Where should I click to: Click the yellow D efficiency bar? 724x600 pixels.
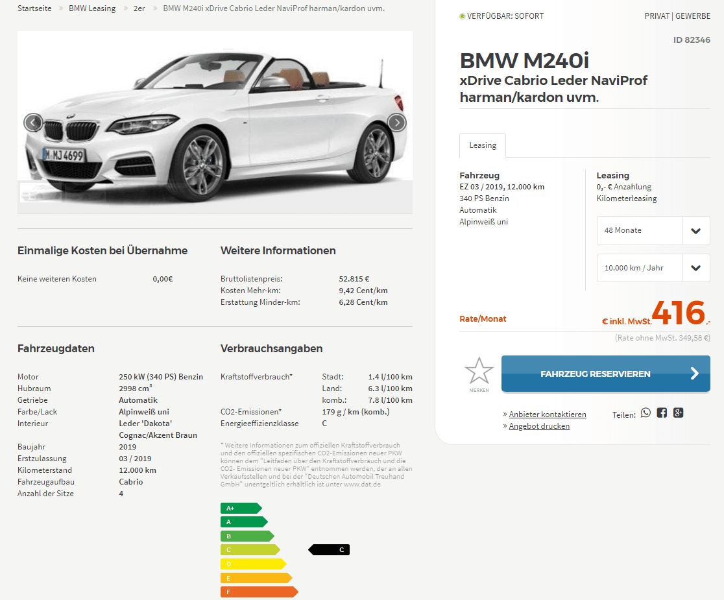[254, 564]
